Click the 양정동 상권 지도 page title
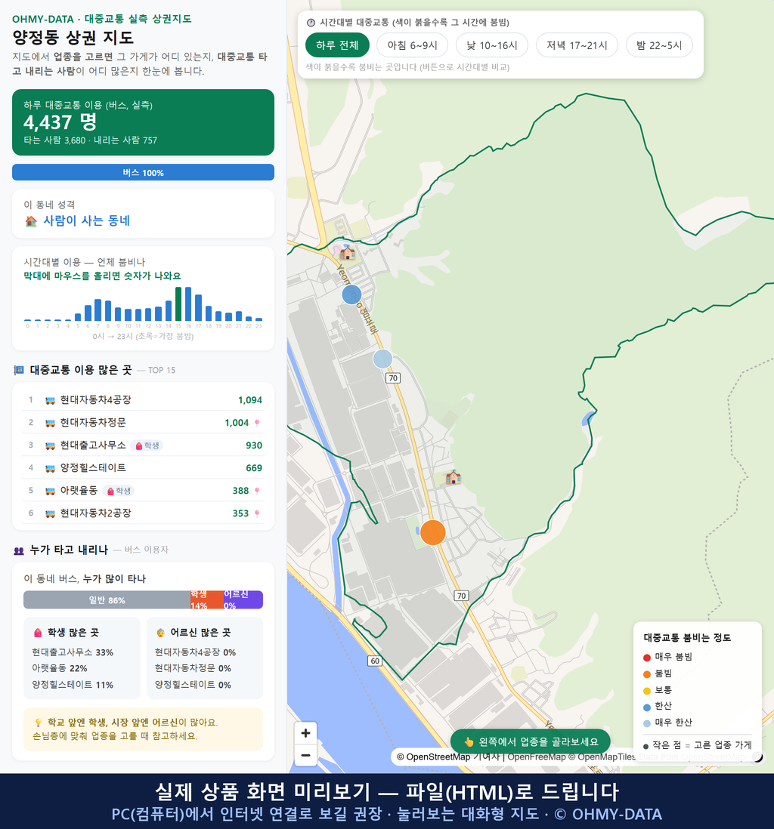 tap(73, 38)
